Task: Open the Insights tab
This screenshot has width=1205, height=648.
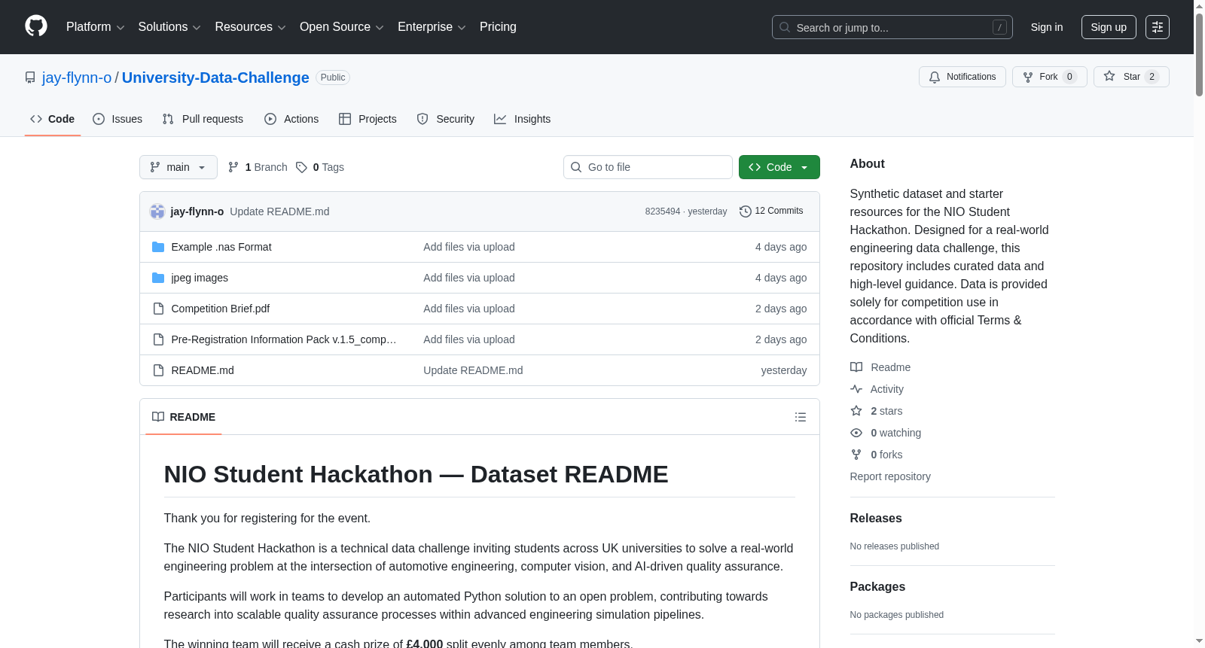Action: [x=523, y=119]
